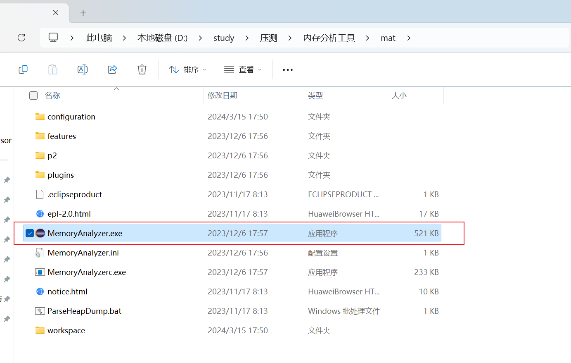
Task: Click the rename icon in toolbar
Action: (83, 69)
